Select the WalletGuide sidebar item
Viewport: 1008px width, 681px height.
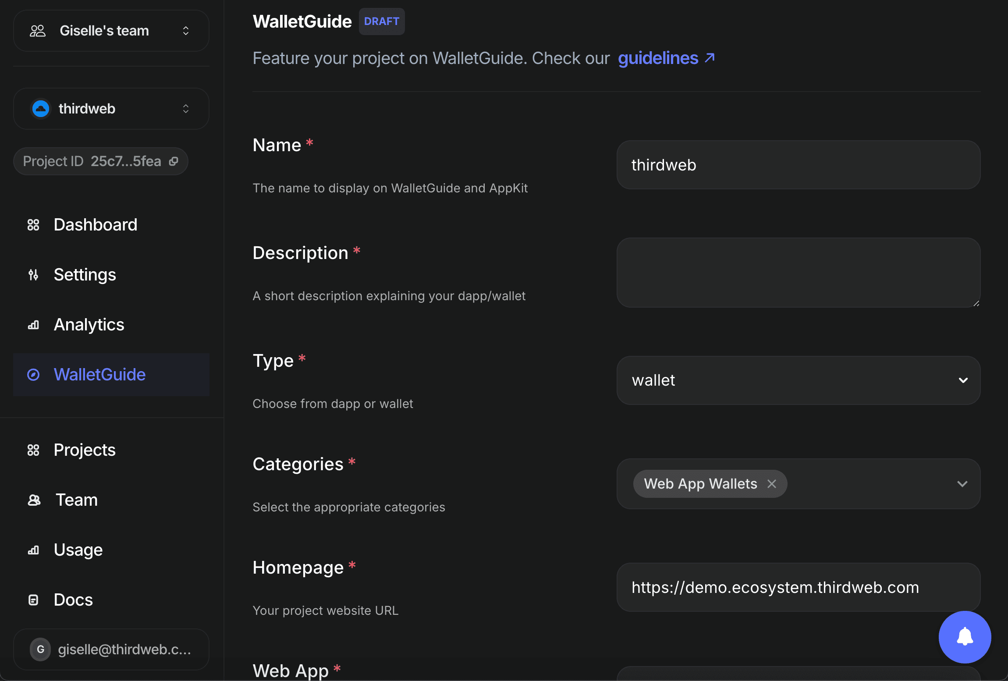99,375
